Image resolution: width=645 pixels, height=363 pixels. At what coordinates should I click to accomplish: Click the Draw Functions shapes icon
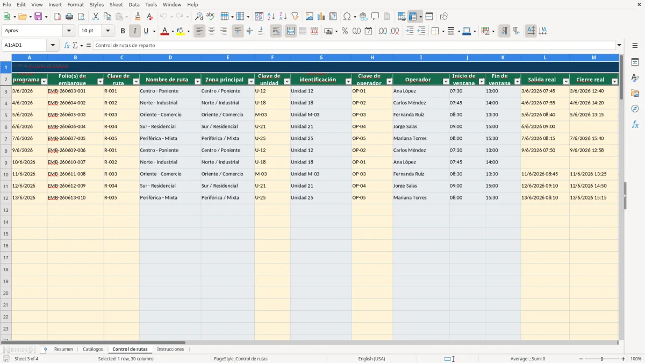[443, 17]
